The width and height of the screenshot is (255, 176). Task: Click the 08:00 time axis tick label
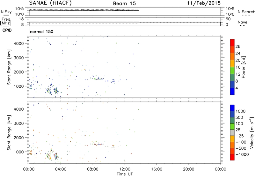tap(93, 169)
